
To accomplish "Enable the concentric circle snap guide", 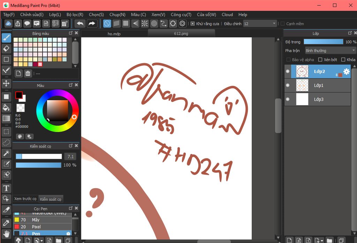I will [x=154, y=23].
